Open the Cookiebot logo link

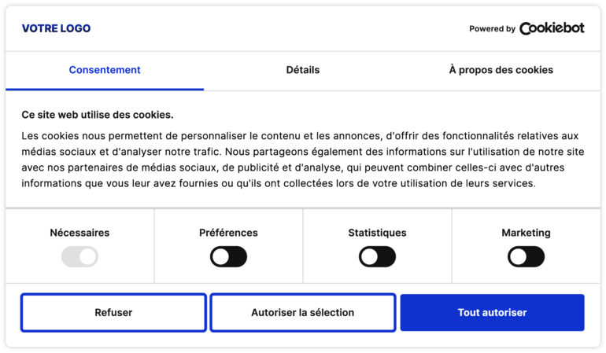[552, 28]
